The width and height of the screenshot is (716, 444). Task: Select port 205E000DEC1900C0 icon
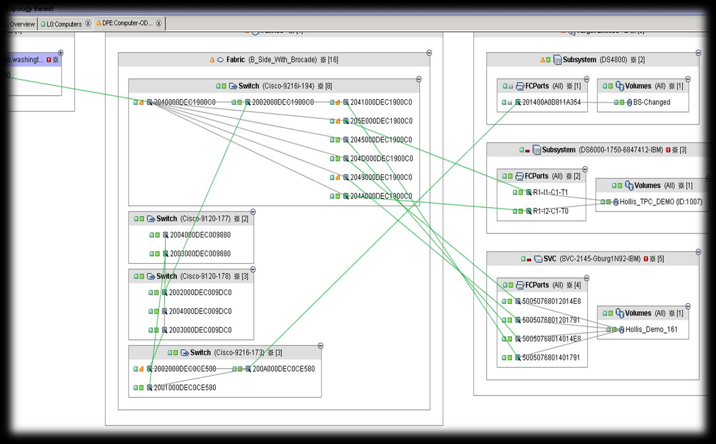coord(346,121)
